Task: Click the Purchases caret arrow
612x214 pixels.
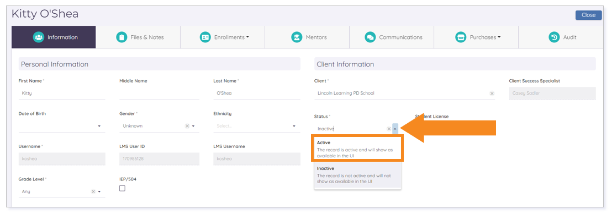Action: click(x=499, y=37)
